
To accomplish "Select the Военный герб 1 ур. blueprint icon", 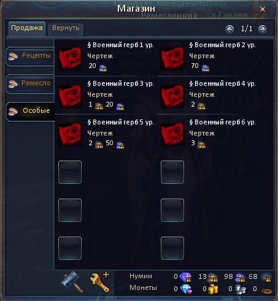I will tap(70, 58).
